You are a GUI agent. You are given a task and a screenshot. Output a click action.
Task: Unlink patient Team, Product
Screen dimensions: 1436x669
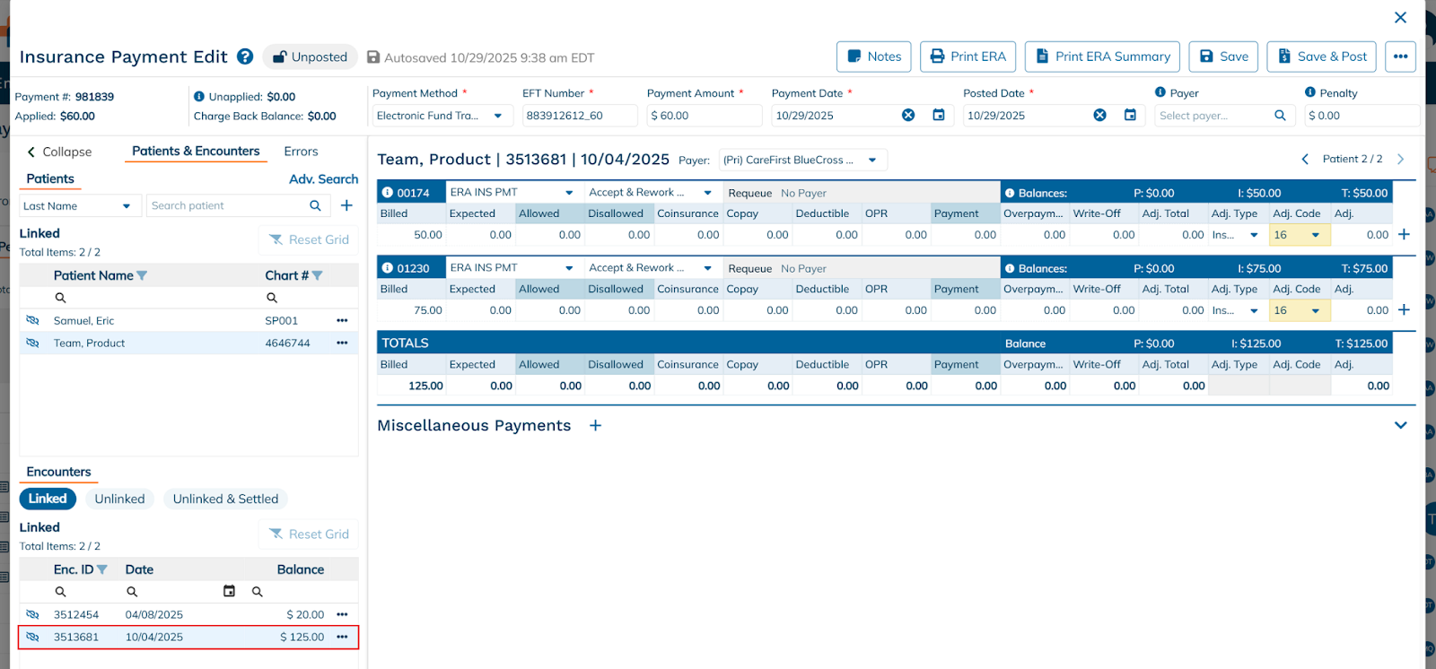pos(33,343)
